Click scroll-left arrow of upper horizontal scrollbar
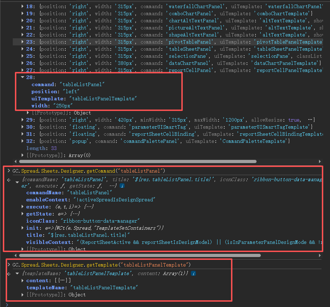This screenshot has width=330, height=307. click(15, 162)
